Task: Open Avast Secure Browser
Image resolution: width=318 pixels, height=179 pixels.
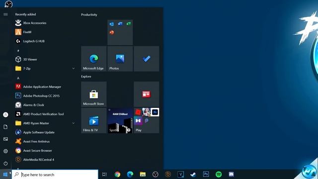Action: [45, 151]
